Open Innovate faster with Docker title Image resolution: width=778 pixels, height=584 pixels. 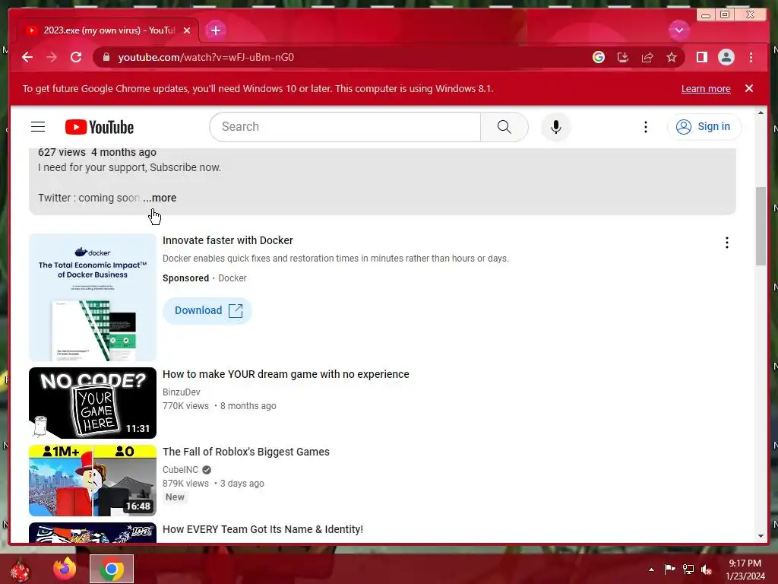[228, 240]
